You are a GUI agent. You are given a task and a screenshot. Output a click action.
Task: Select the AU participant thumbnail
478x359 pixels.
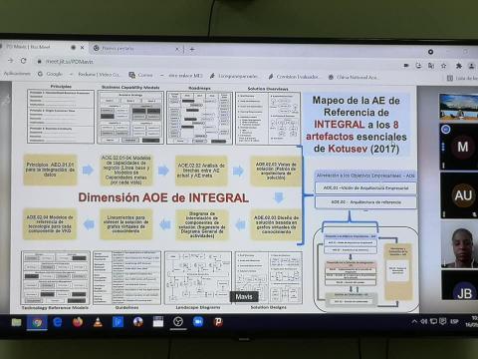(x=459, y=195)
